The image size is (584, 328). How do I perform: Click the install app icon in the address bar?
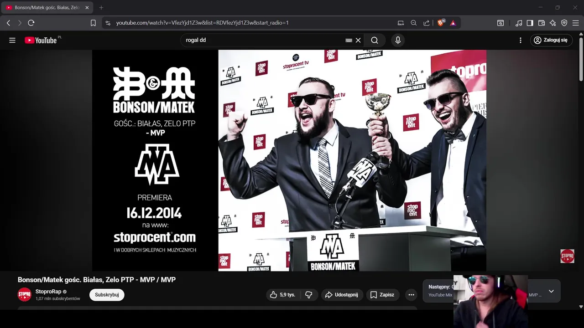[401, 23]
